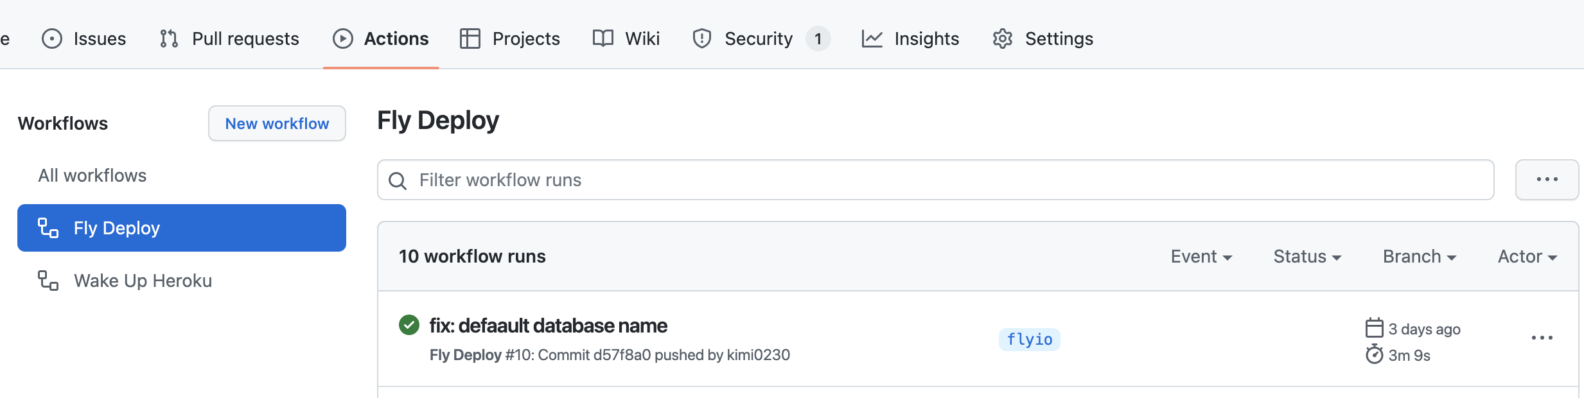This screenshot has width=1584, height=398.
Task: Open the fix: defaault database name run
Action: 549,325
